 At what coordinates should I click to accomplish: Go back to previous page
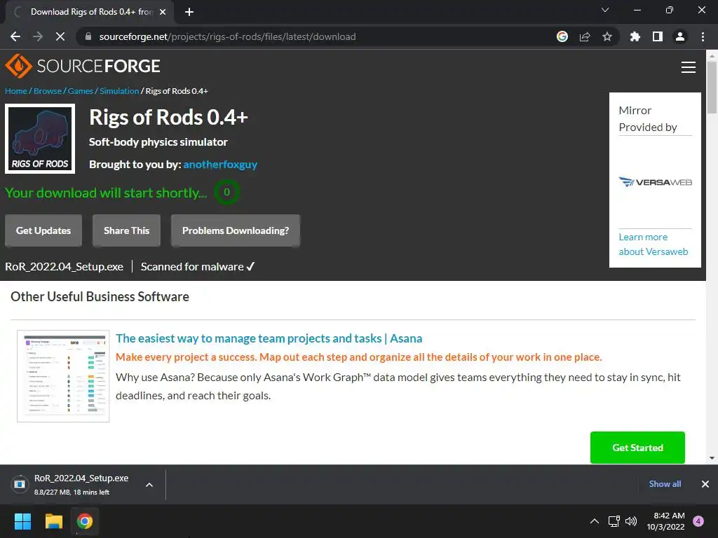point(15,36)
